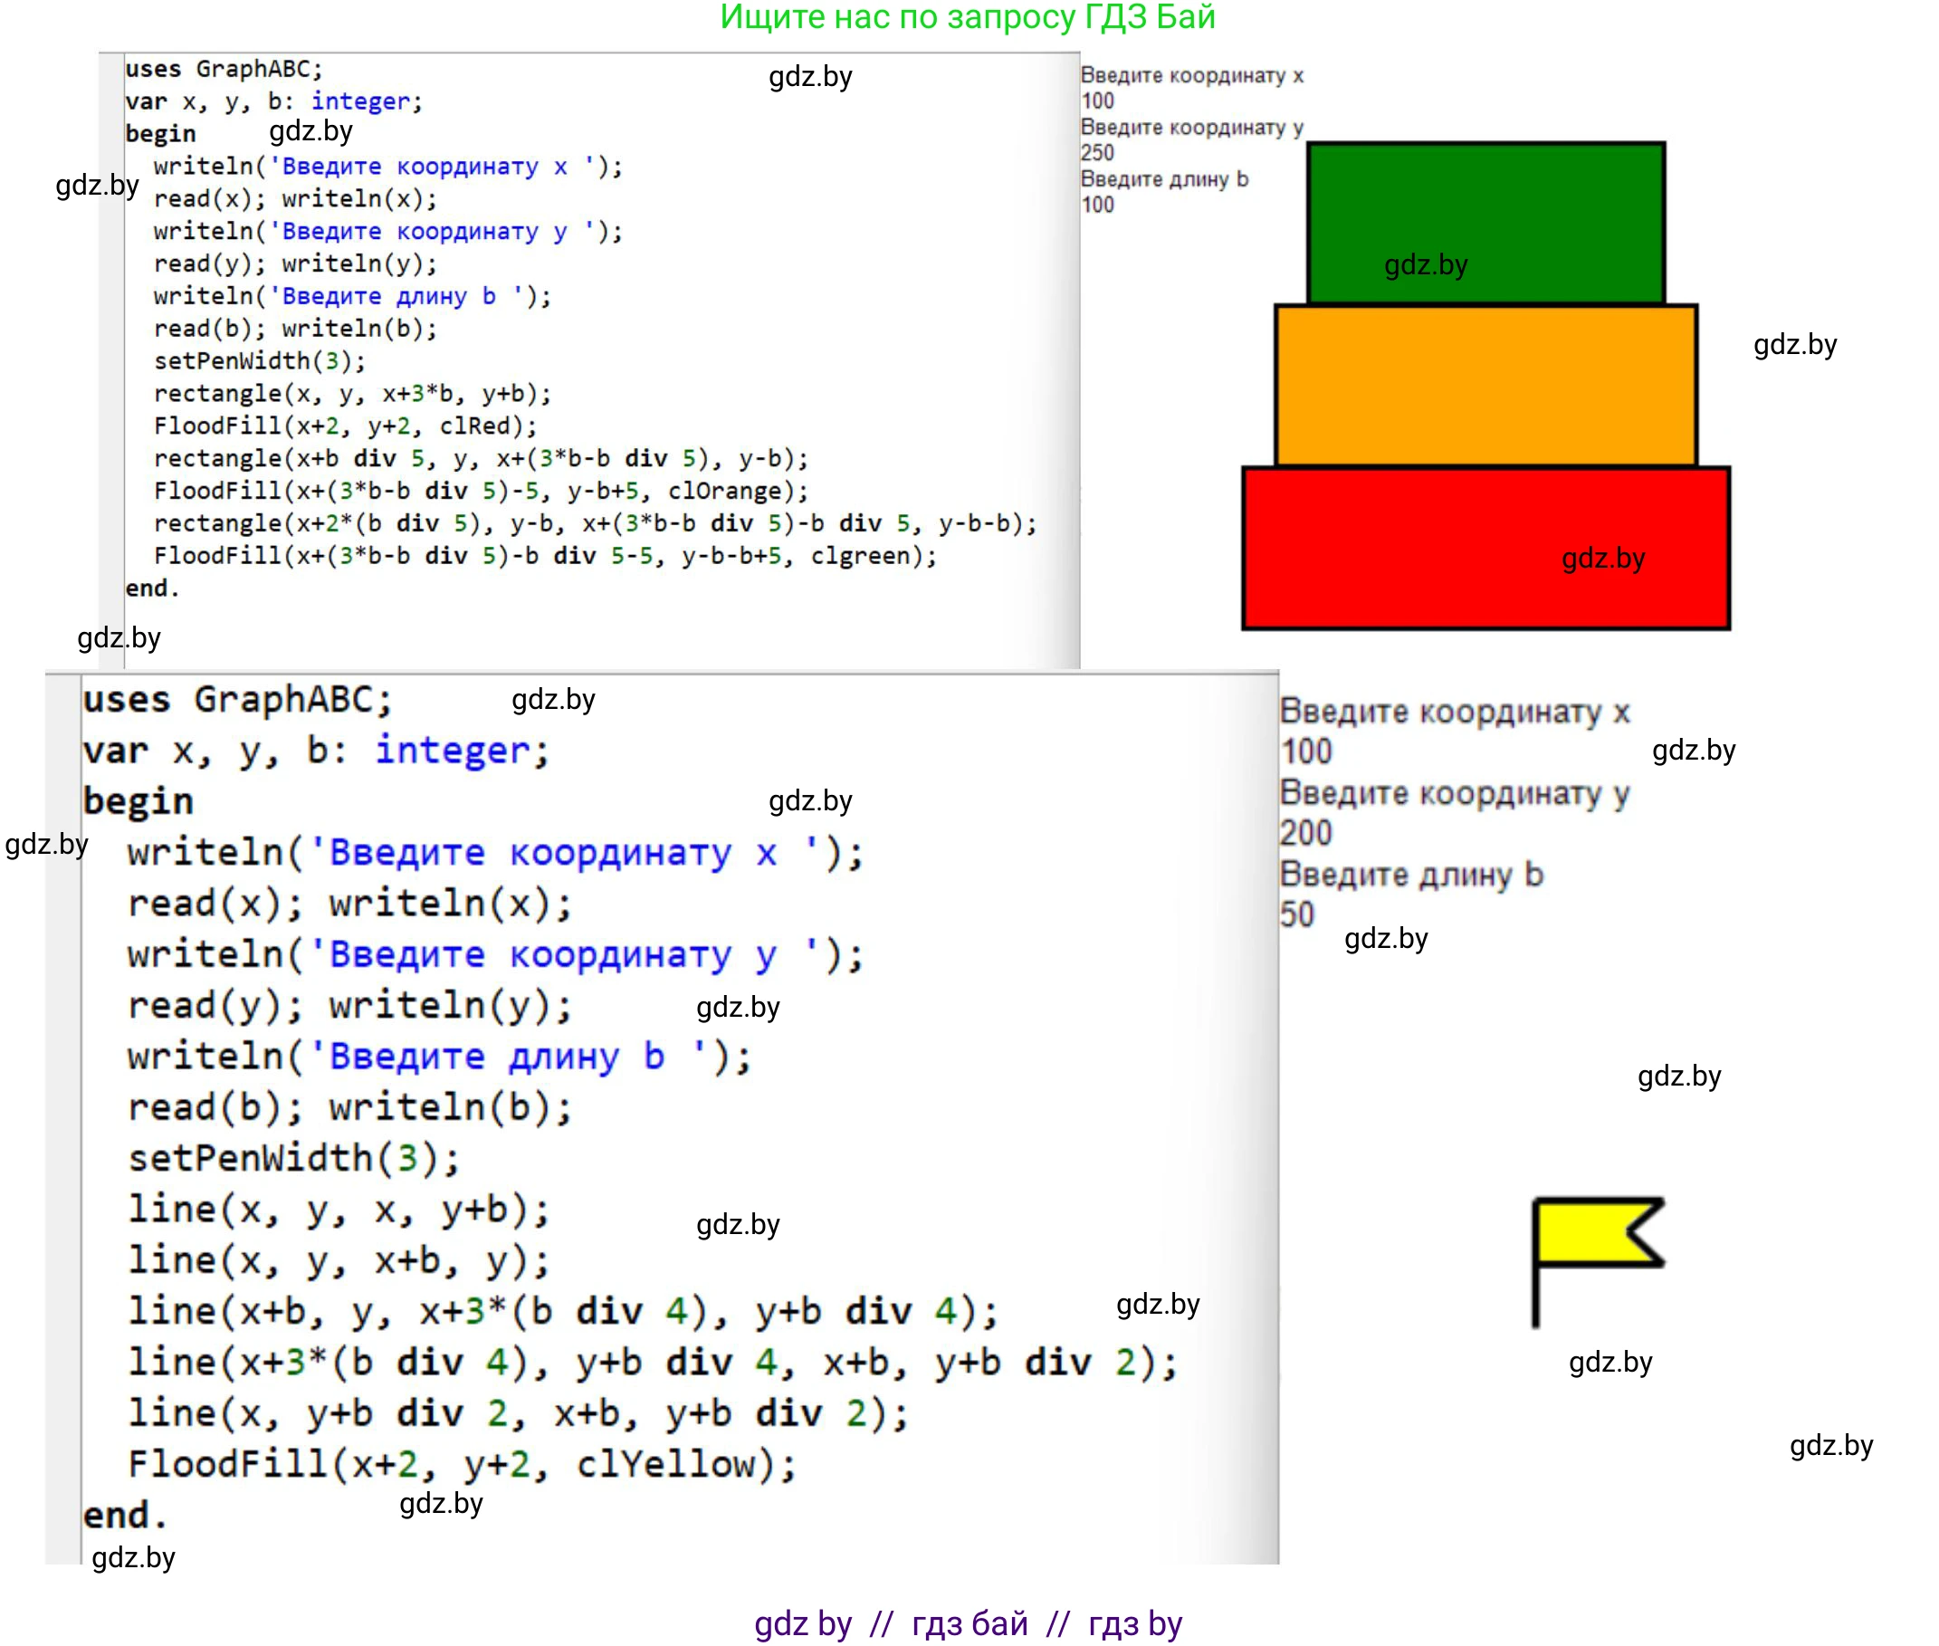This screenshot has height=1646, width=1939.
Task: Click the output value 200 in the lower console
Action: (1305, 832)
